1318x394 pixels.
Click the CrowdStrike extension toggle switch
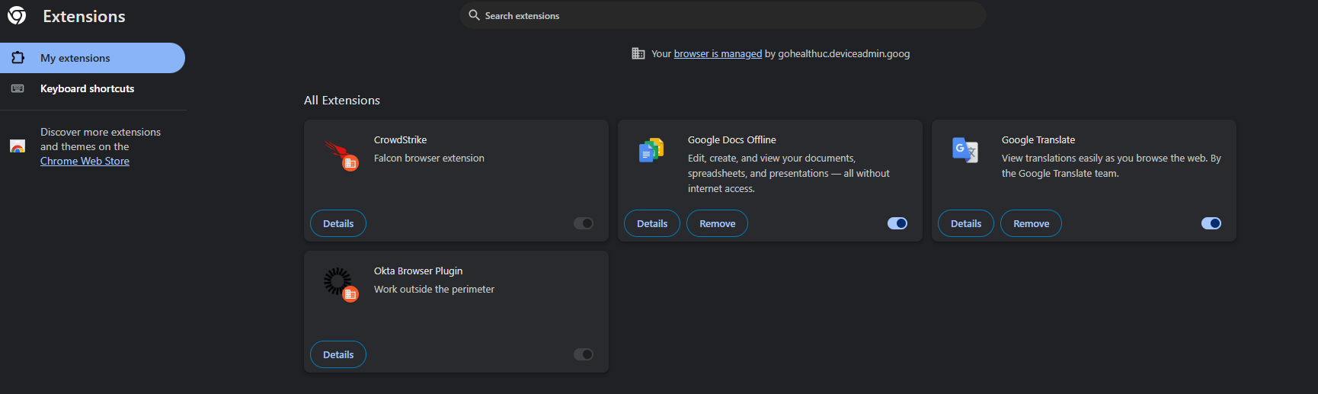coord(584,223)
